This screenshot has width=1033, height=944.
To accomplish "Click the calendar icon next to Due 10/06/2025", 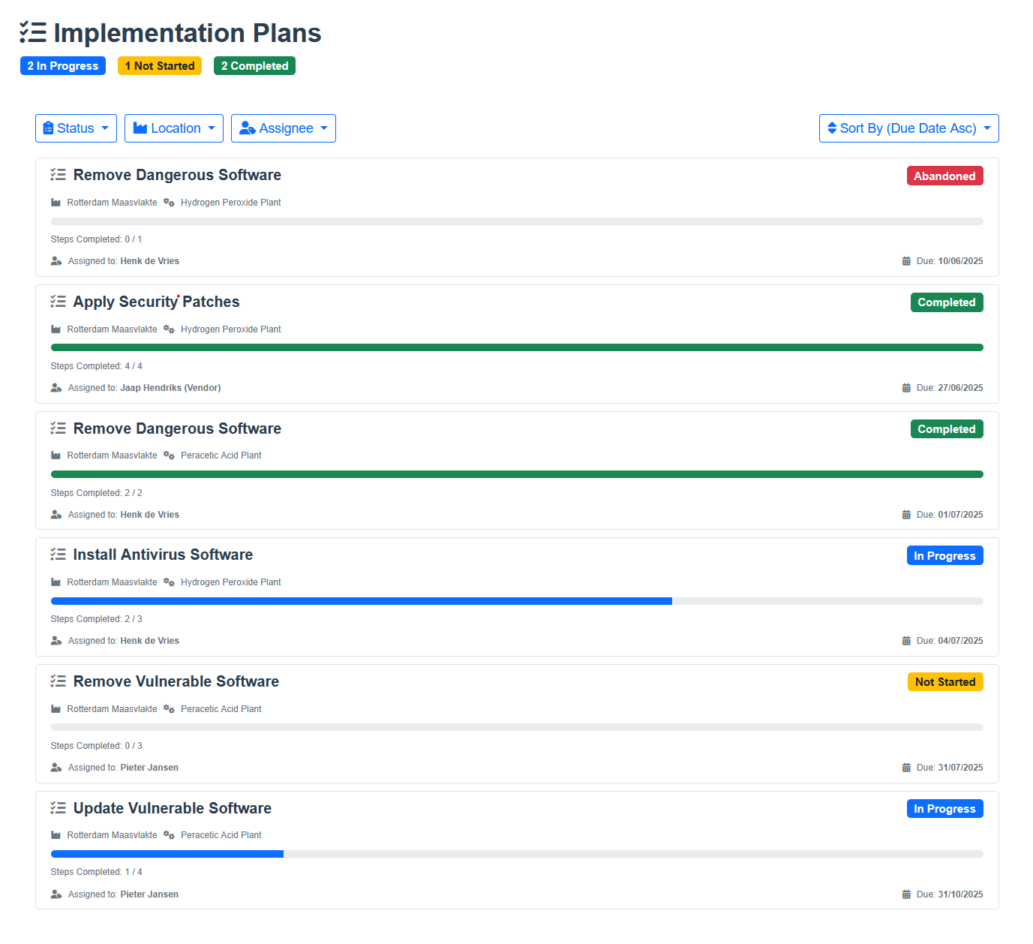I will 906,261.
